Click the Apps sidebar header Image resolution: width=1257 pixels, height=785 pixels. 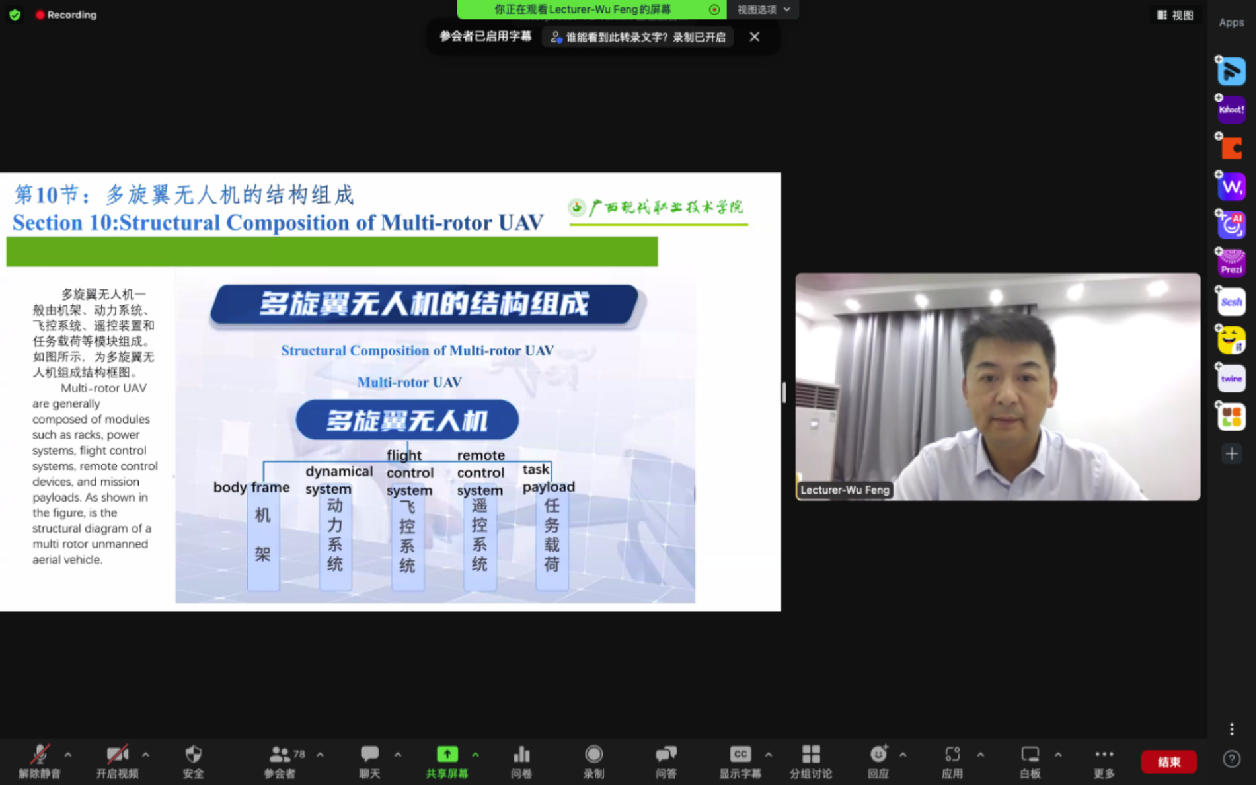coord(1231,22)
